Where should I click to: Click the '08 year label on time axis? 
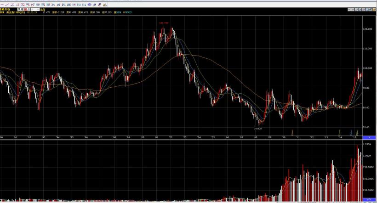[x=256, y=138]
